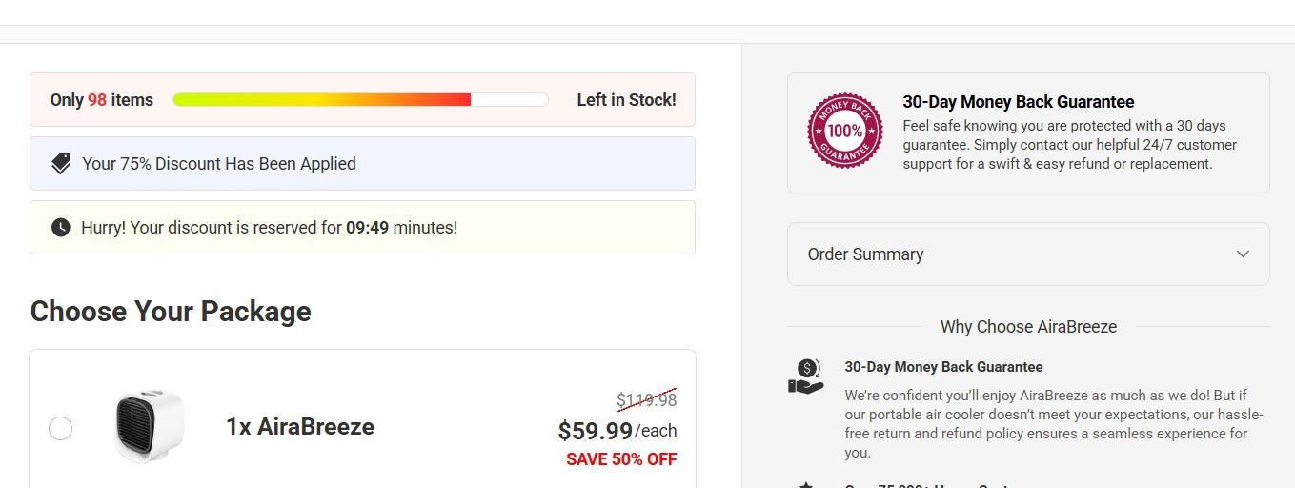Click the 09:49 discount timer text
1295x488 pixels.
pos(367,228)
